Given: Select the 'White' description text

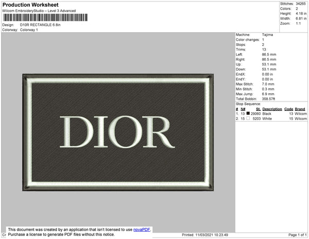Looking at the screenshot, I should [x=267, y=118].
